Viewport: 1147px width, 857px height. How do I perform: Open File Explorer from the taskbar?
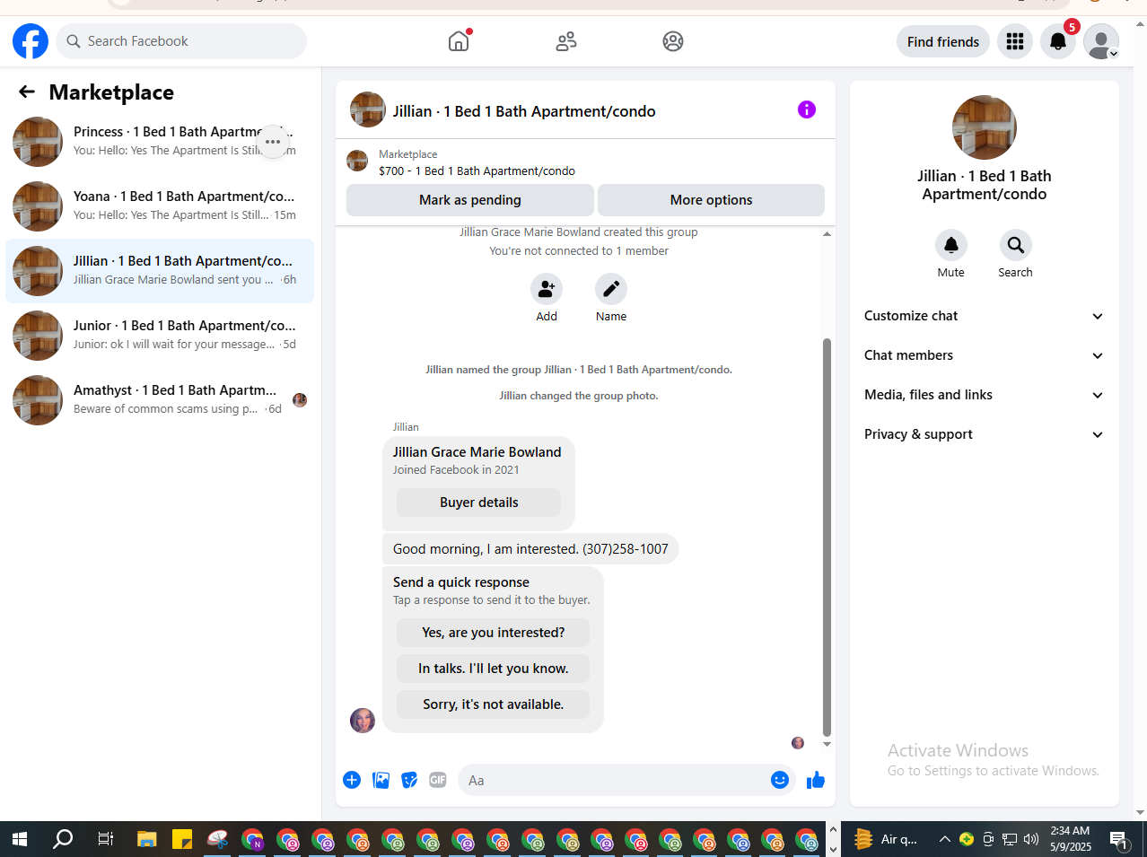[x=146, y=839]
